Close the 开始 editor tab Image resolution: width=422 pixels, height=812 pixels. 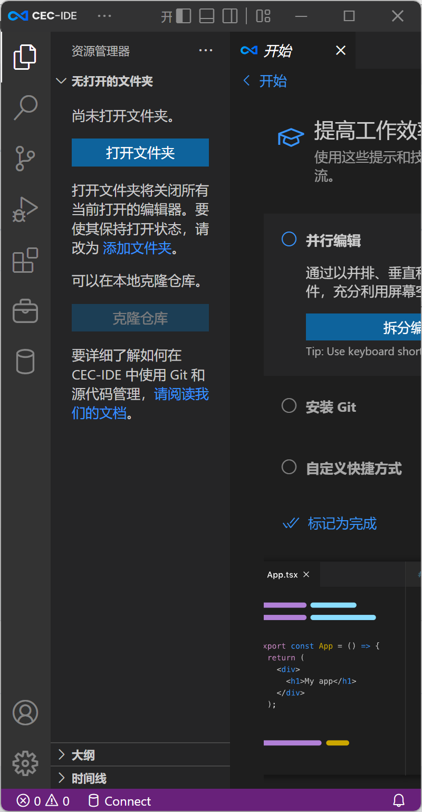341,50
